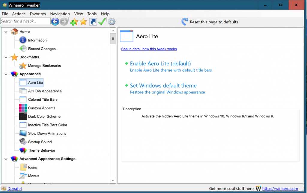The image size is (307, 193).
Task: Select 'Startup Sound' label in the tree
Action: tap(40, 142)
